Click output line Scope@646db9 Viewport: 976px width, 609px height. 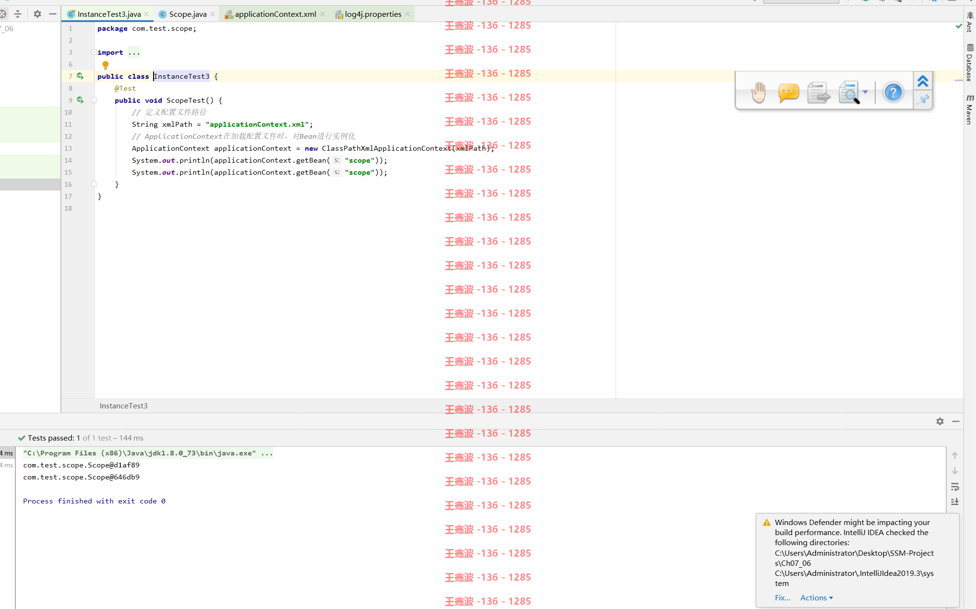(x=81, y=477)
